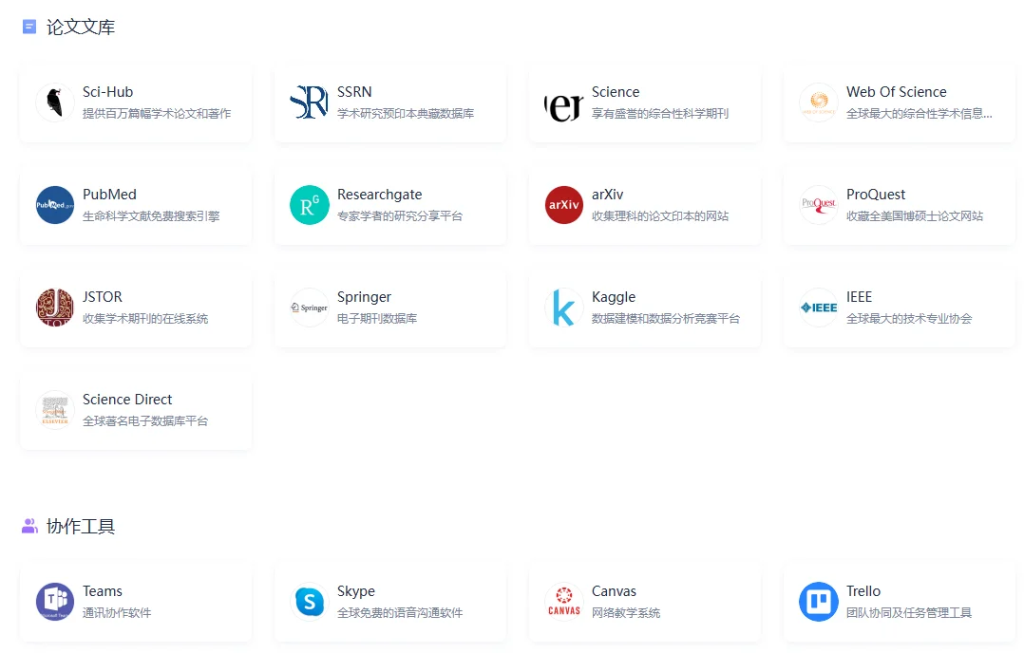This screenshot has width=1024, height=653.
Task: Click the Sci-Hub raven icon
Action: 55,103
